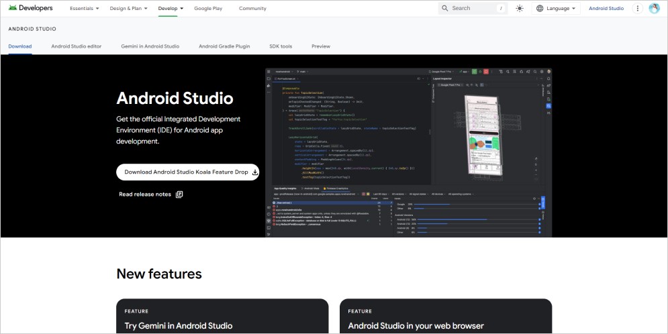Image resolution: width=668 pixels, height=334 pixels.
Task: Open the three-dot more options menu
Action: point(637,8)
